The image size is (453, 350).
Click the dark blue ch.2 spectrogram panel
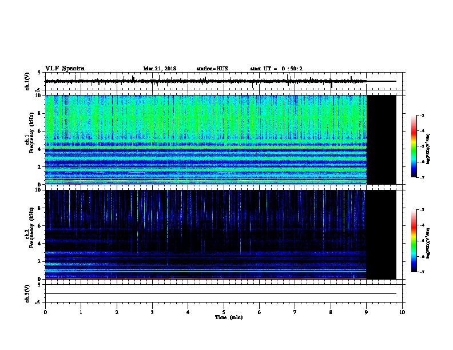206,234
